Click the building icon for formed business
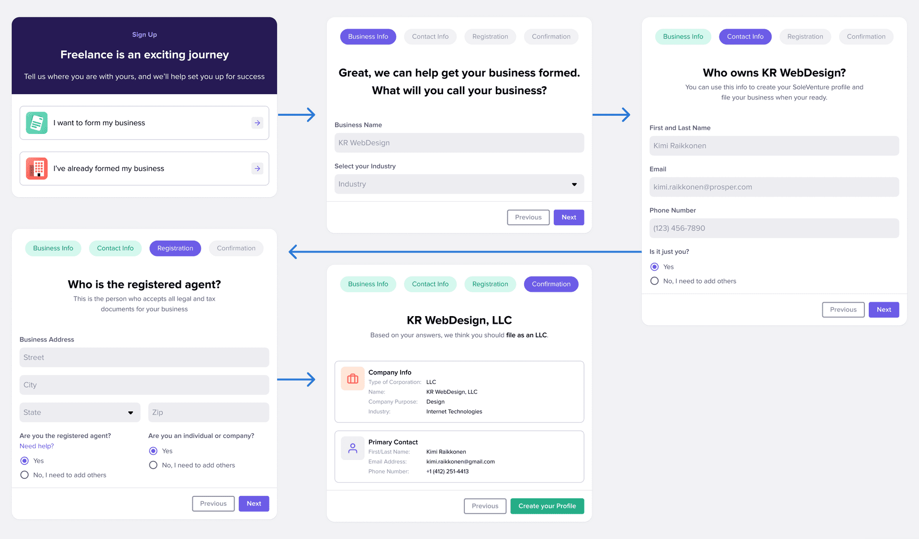This screenshot has width=919, height=539. pyautogui.click(x=36, y=168)
